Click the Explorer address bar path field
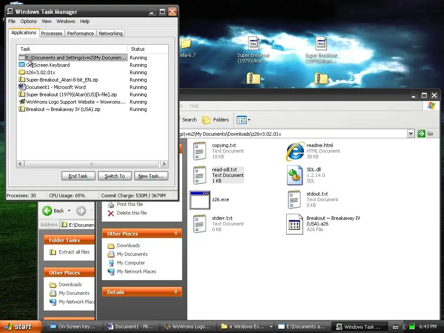Image resolution: width=444 pixels, height=333 pixels. [x=293, y=134]
